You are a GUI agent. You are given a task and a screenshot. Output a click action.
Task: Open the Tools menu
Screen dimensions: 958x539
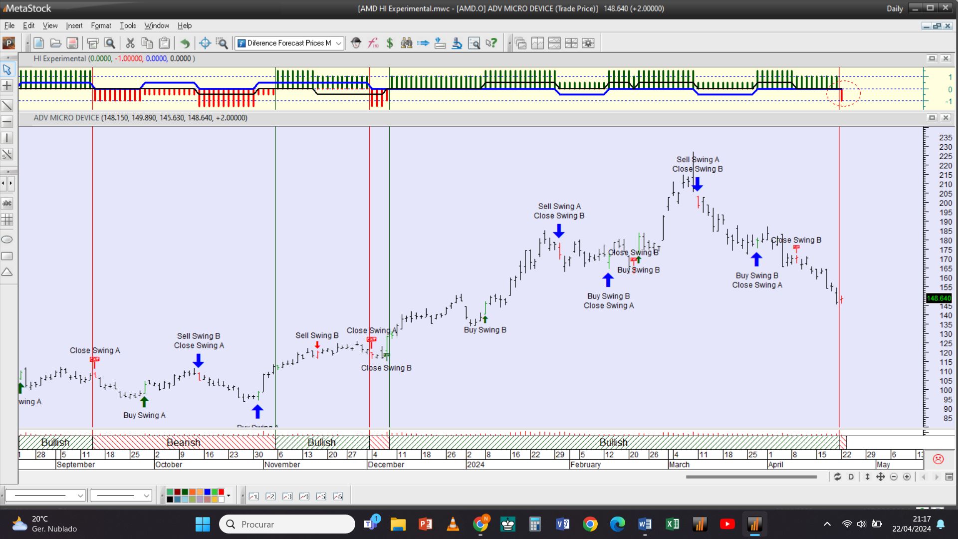point(128,25)
